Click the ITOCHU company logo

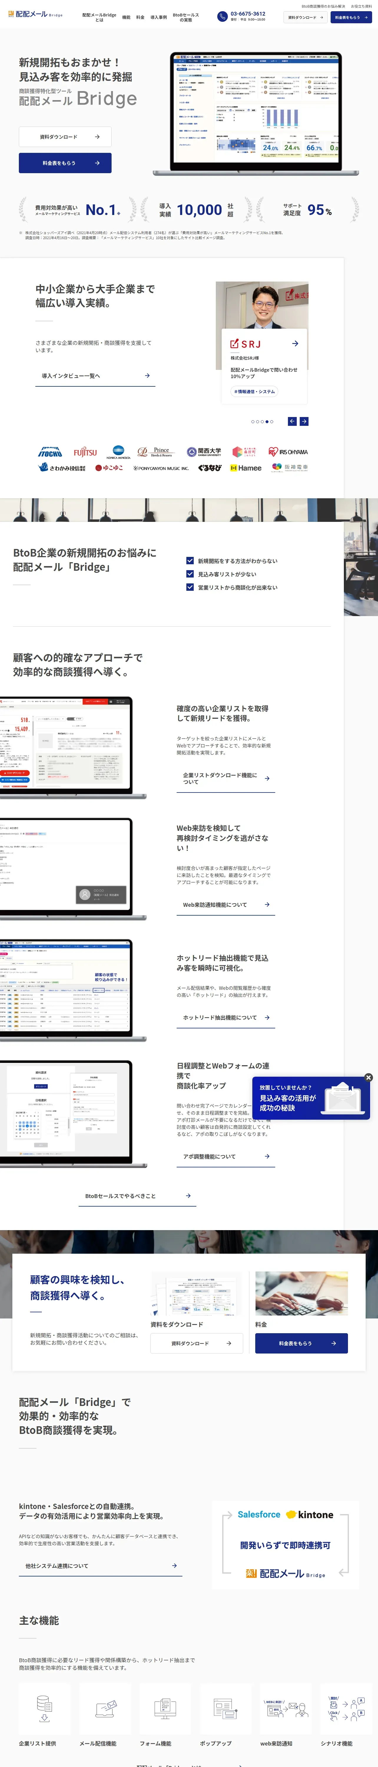point(50,452)
